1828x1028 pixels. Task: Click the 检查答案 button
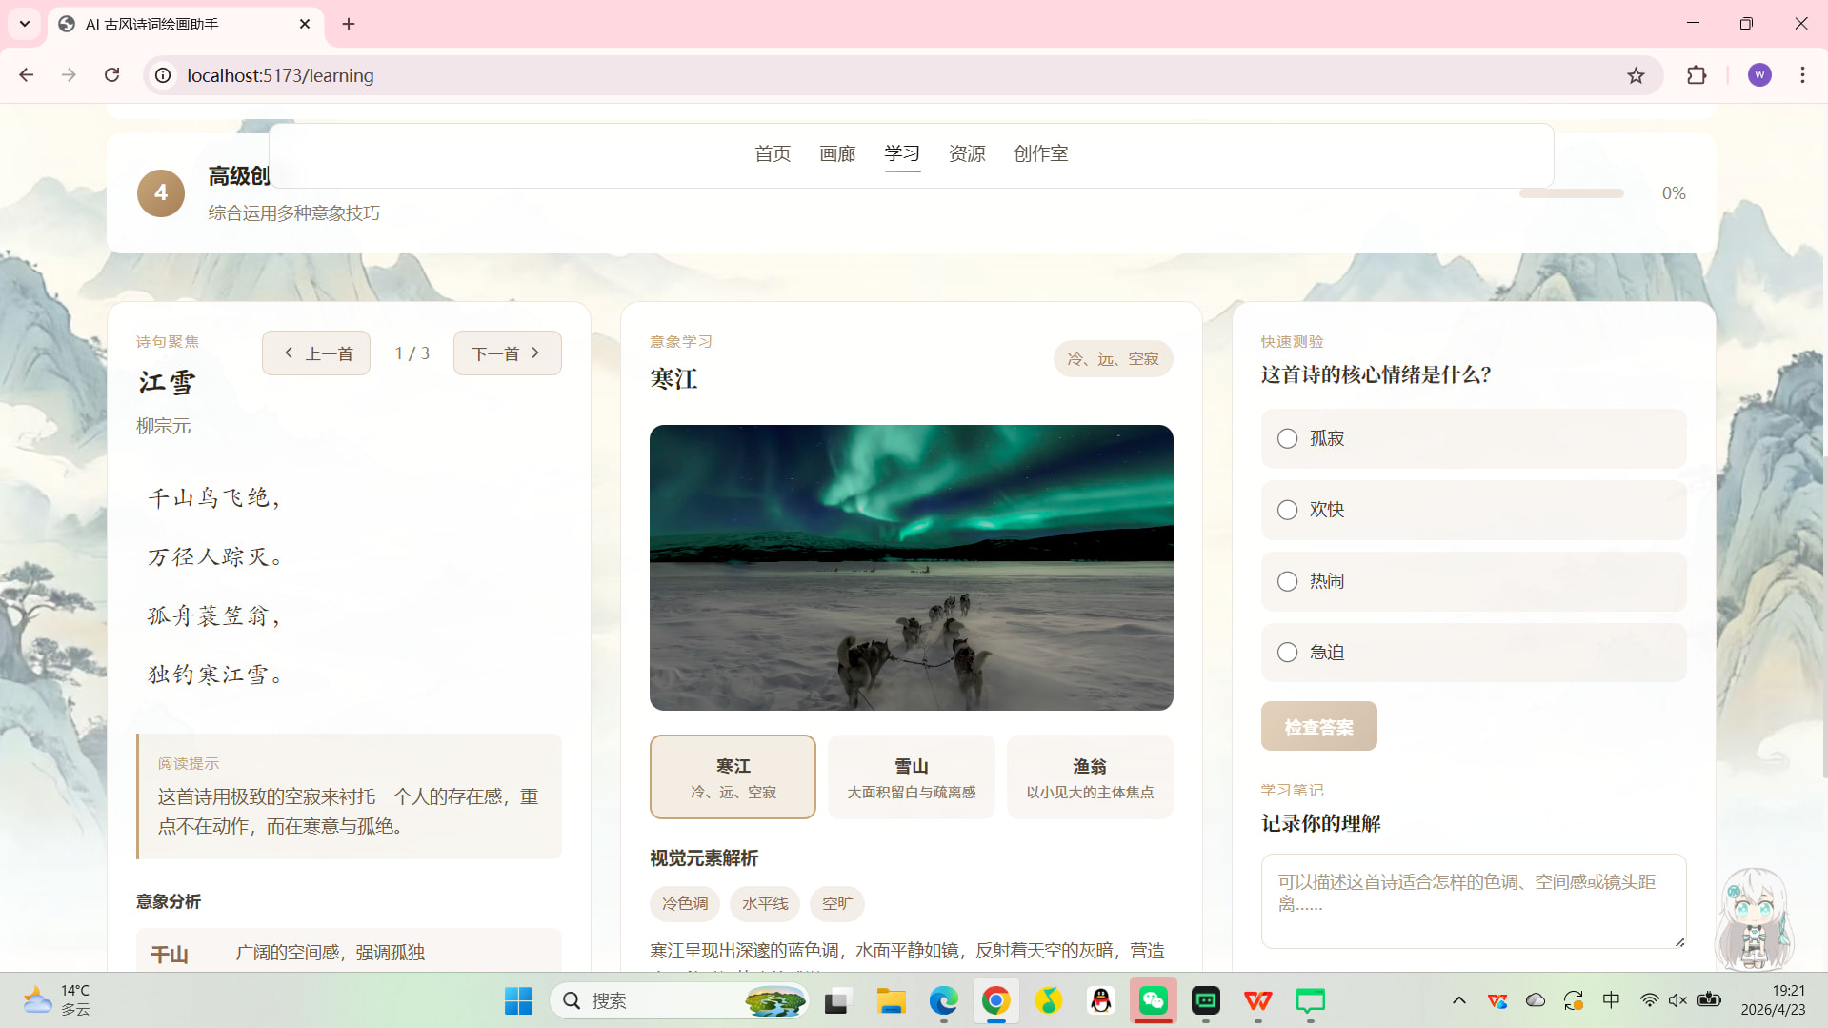[x=1318, y=727]
